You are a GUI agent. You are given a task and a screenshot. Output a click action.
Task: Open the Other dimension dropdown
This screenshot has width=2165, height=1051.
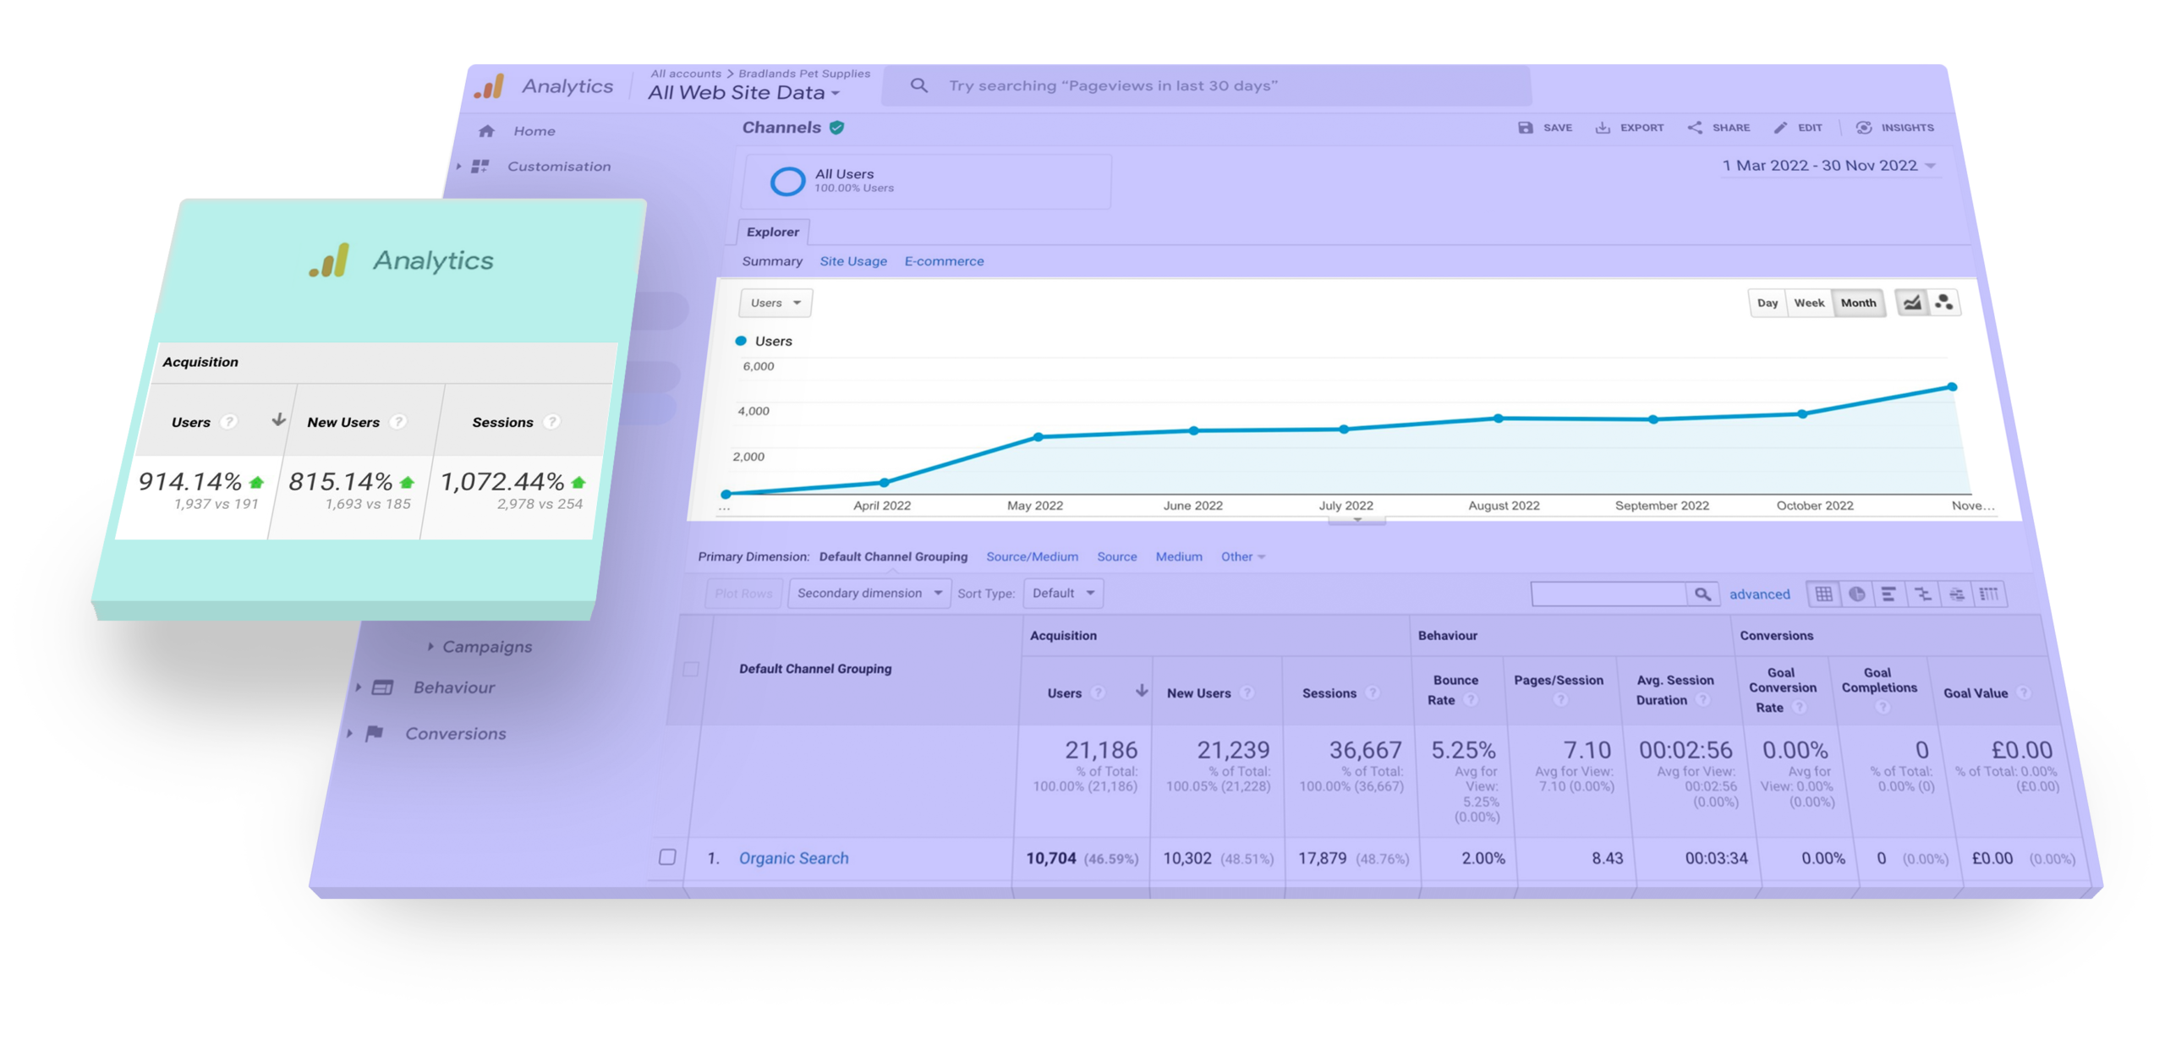[1241, 556]
